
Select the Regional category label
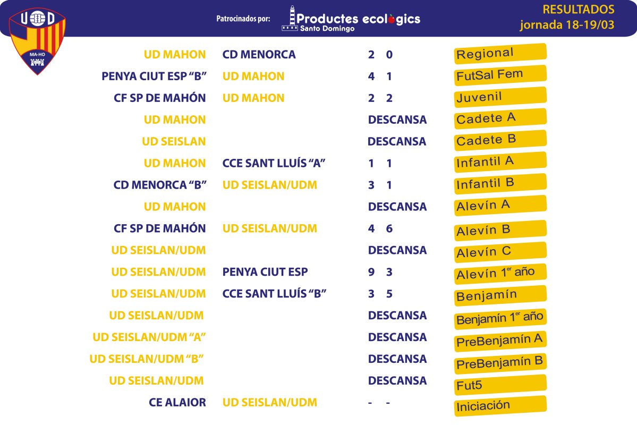point(500,54)
